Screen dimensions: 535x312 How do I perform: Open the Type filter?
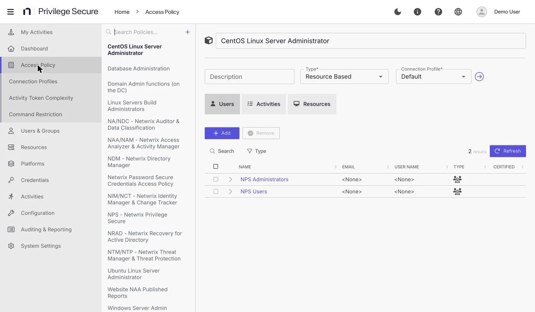(x=257, y=151)
